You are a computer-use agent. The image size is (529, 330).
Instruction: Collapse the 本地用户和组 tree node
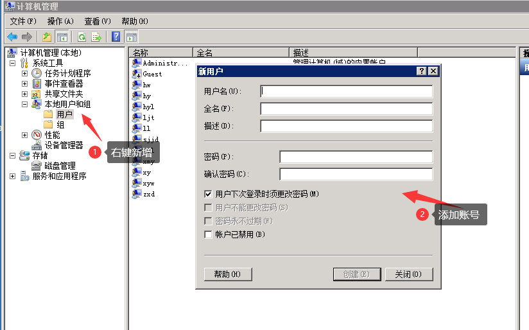(x=24, y=104)
